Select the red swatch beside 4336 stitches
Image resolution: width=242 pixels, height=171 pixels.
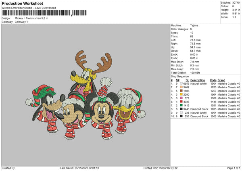181,102
